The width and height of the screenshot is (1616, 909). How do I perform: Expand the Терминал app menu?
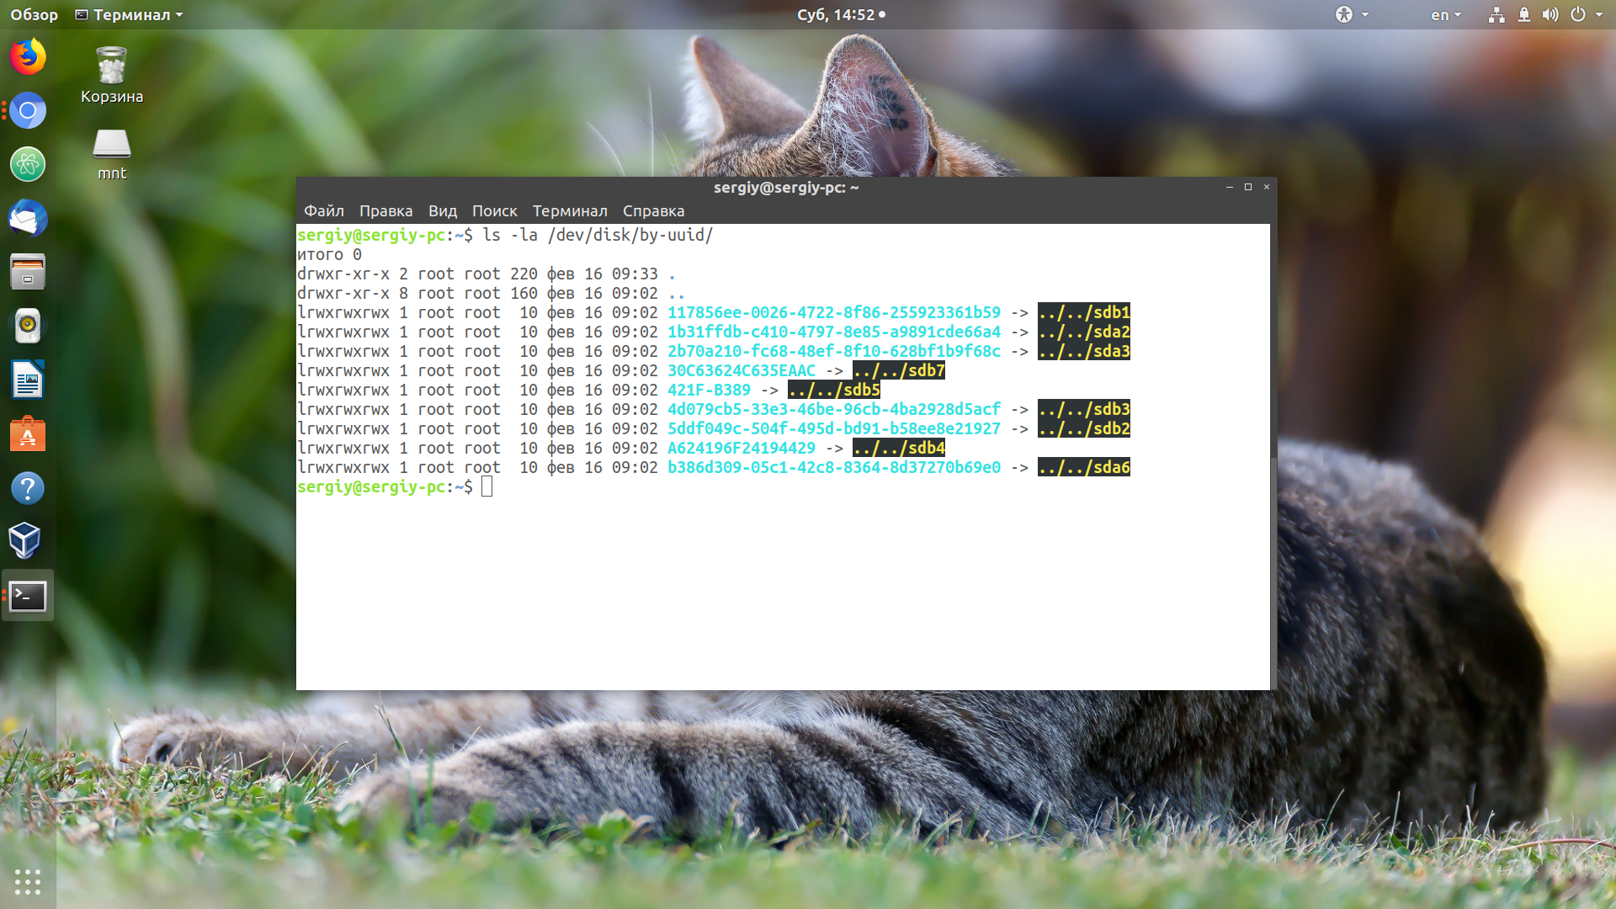(129, 14)
